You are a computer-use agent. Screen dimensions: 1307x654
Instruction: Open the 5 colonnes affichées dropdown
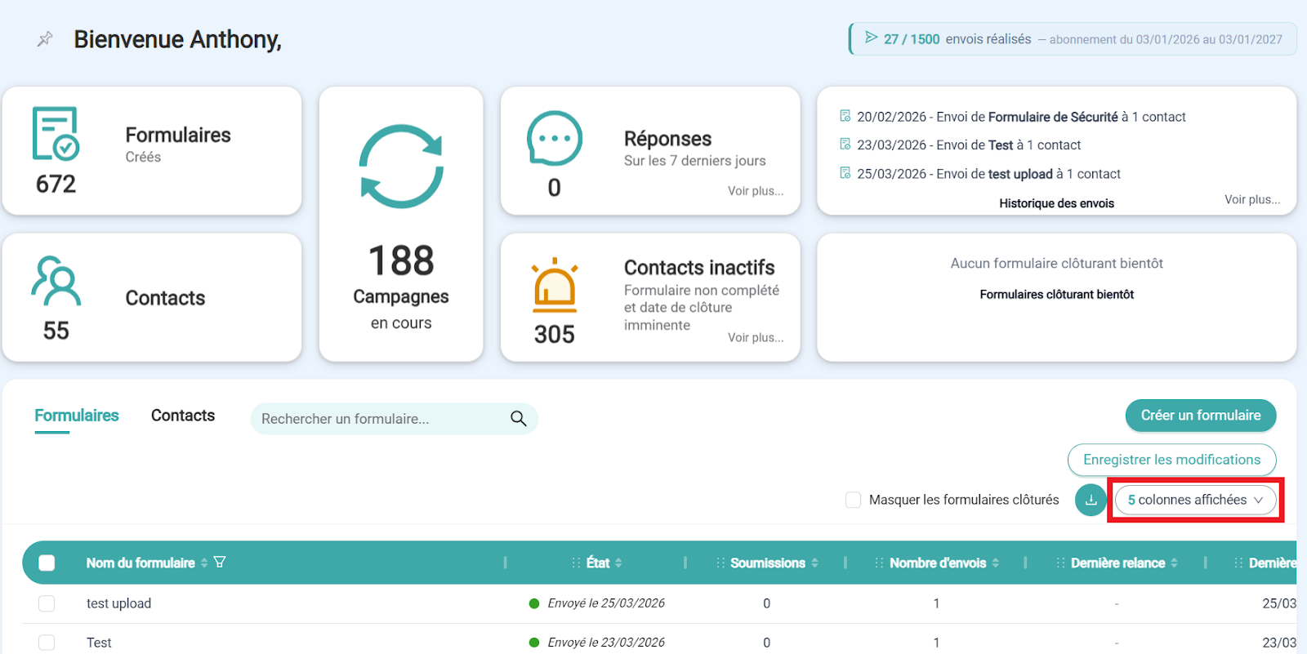click(1195, 500)
